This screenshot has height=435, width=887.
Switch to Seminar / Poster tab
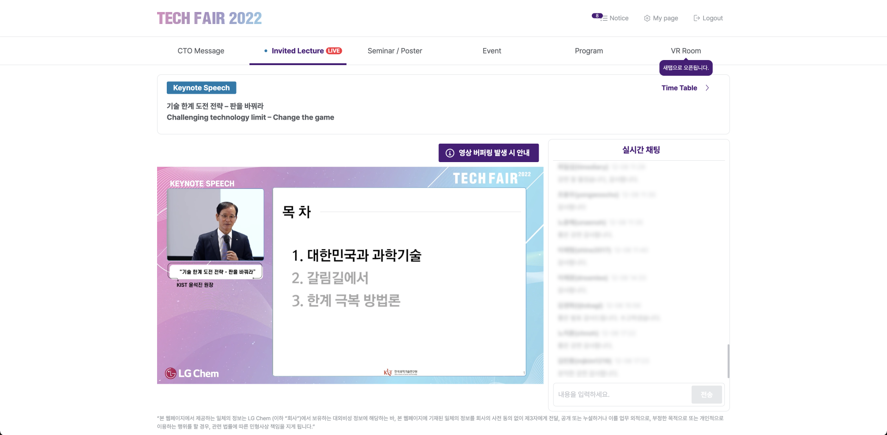395,51
